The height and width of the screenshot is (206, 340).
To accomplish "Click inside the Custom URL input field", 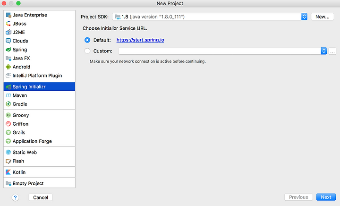I will (x=220, y=51).
